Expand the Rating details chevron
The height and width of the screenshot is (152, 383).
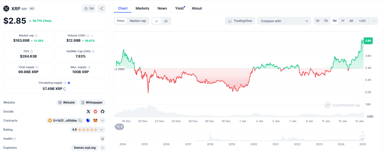(102, 130)
